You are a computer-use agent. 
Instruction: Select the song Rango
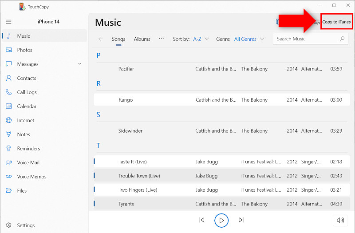pyautogui.click(x=222, y=99)
